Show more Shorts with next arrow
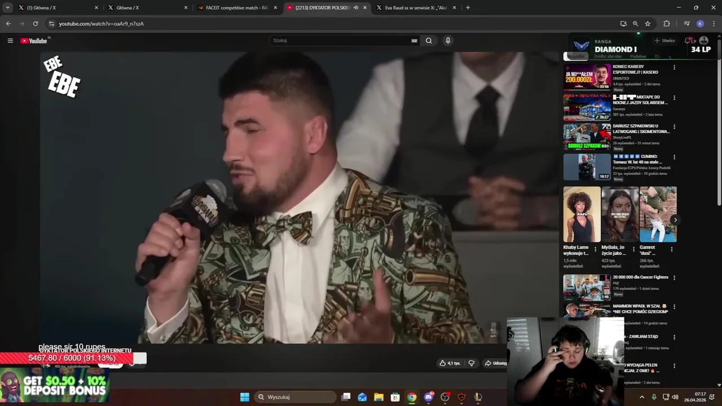 click(675, 220)
